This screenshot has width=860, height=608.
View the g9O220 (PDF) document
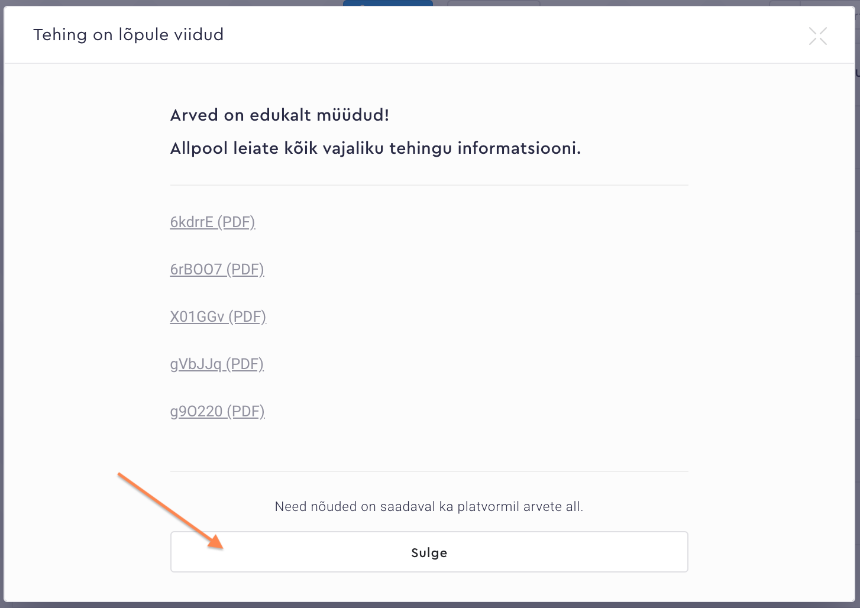point(217,412)
